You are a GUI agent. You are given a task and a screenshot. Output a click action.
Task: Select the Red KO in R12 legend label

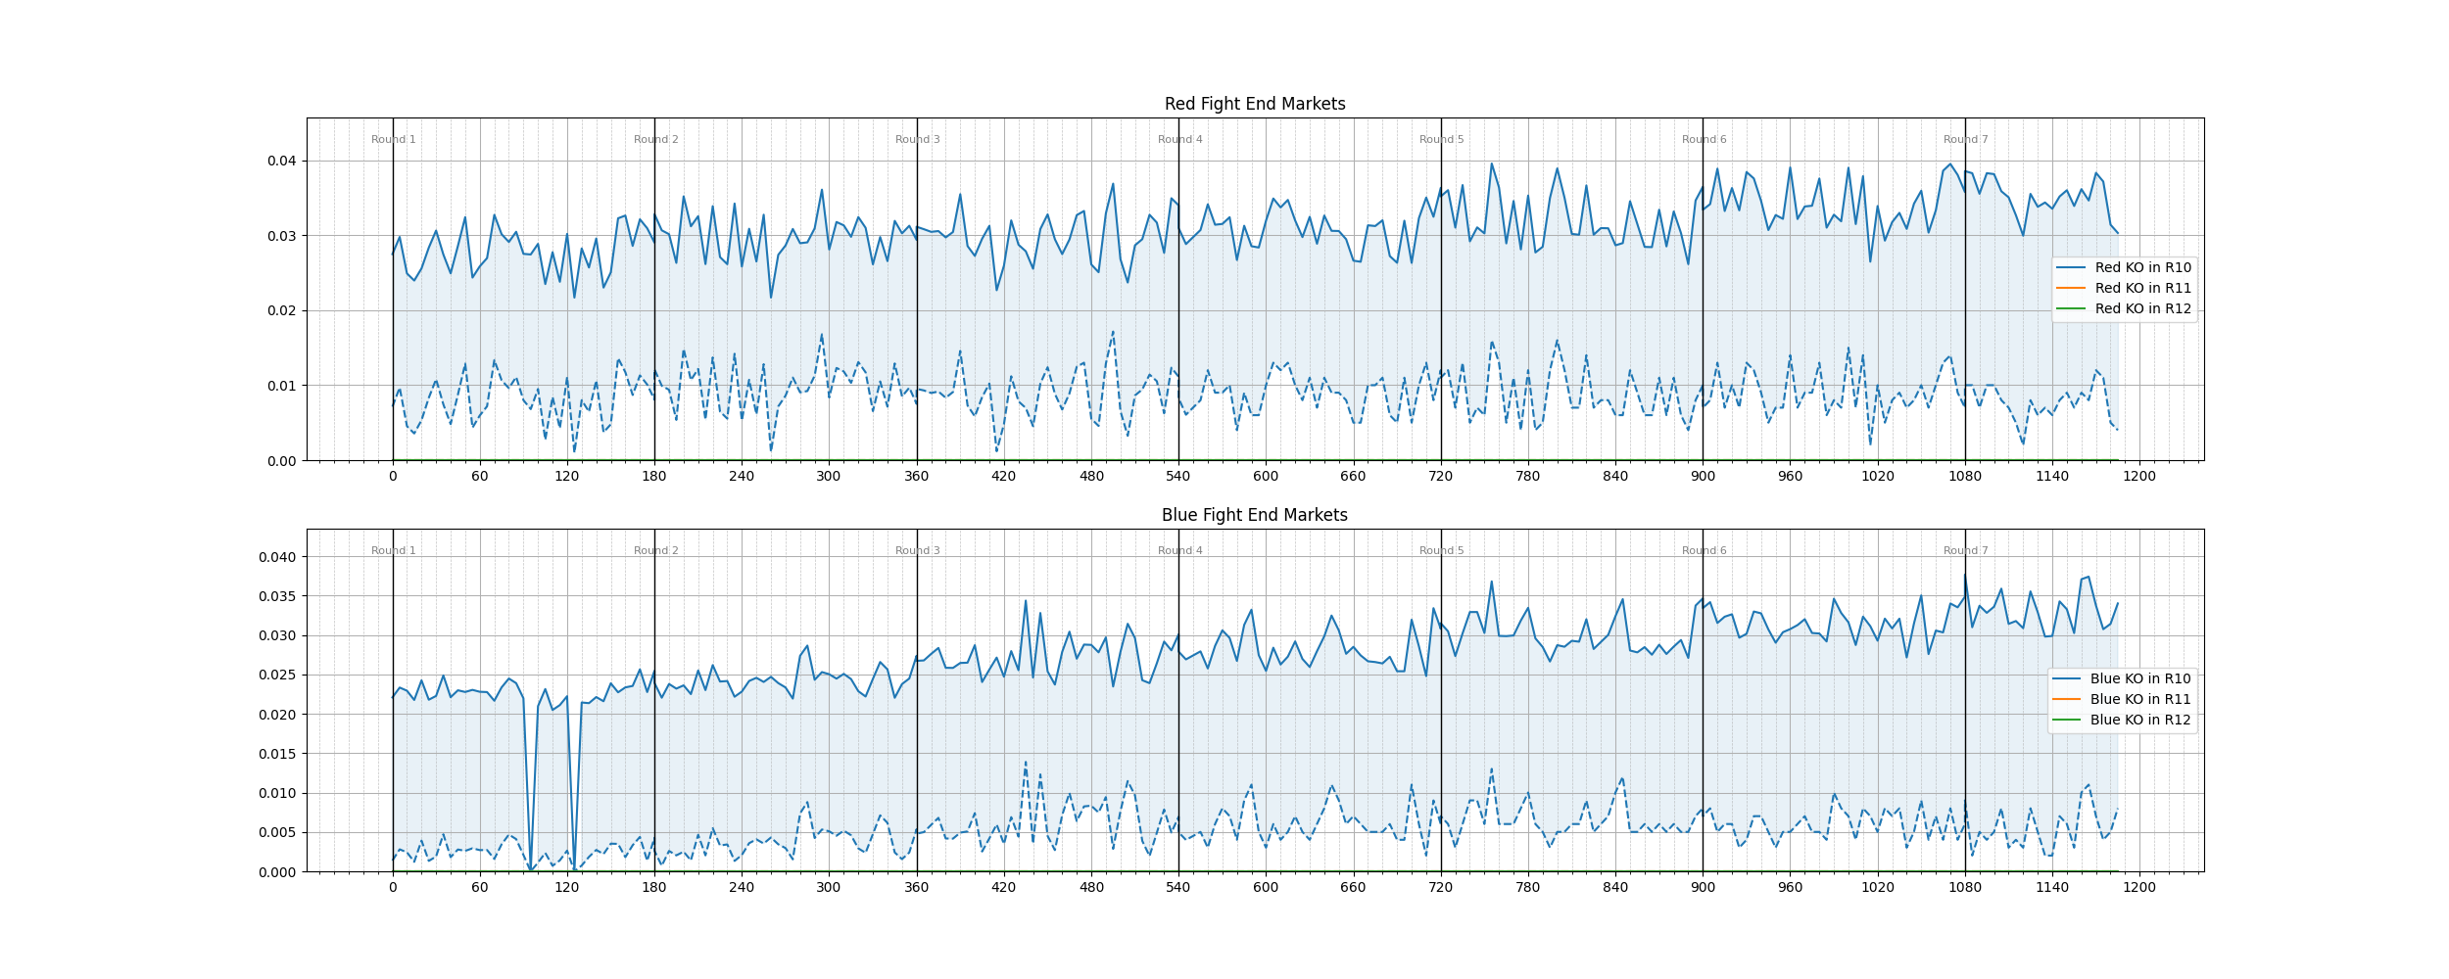[2142, 308]
